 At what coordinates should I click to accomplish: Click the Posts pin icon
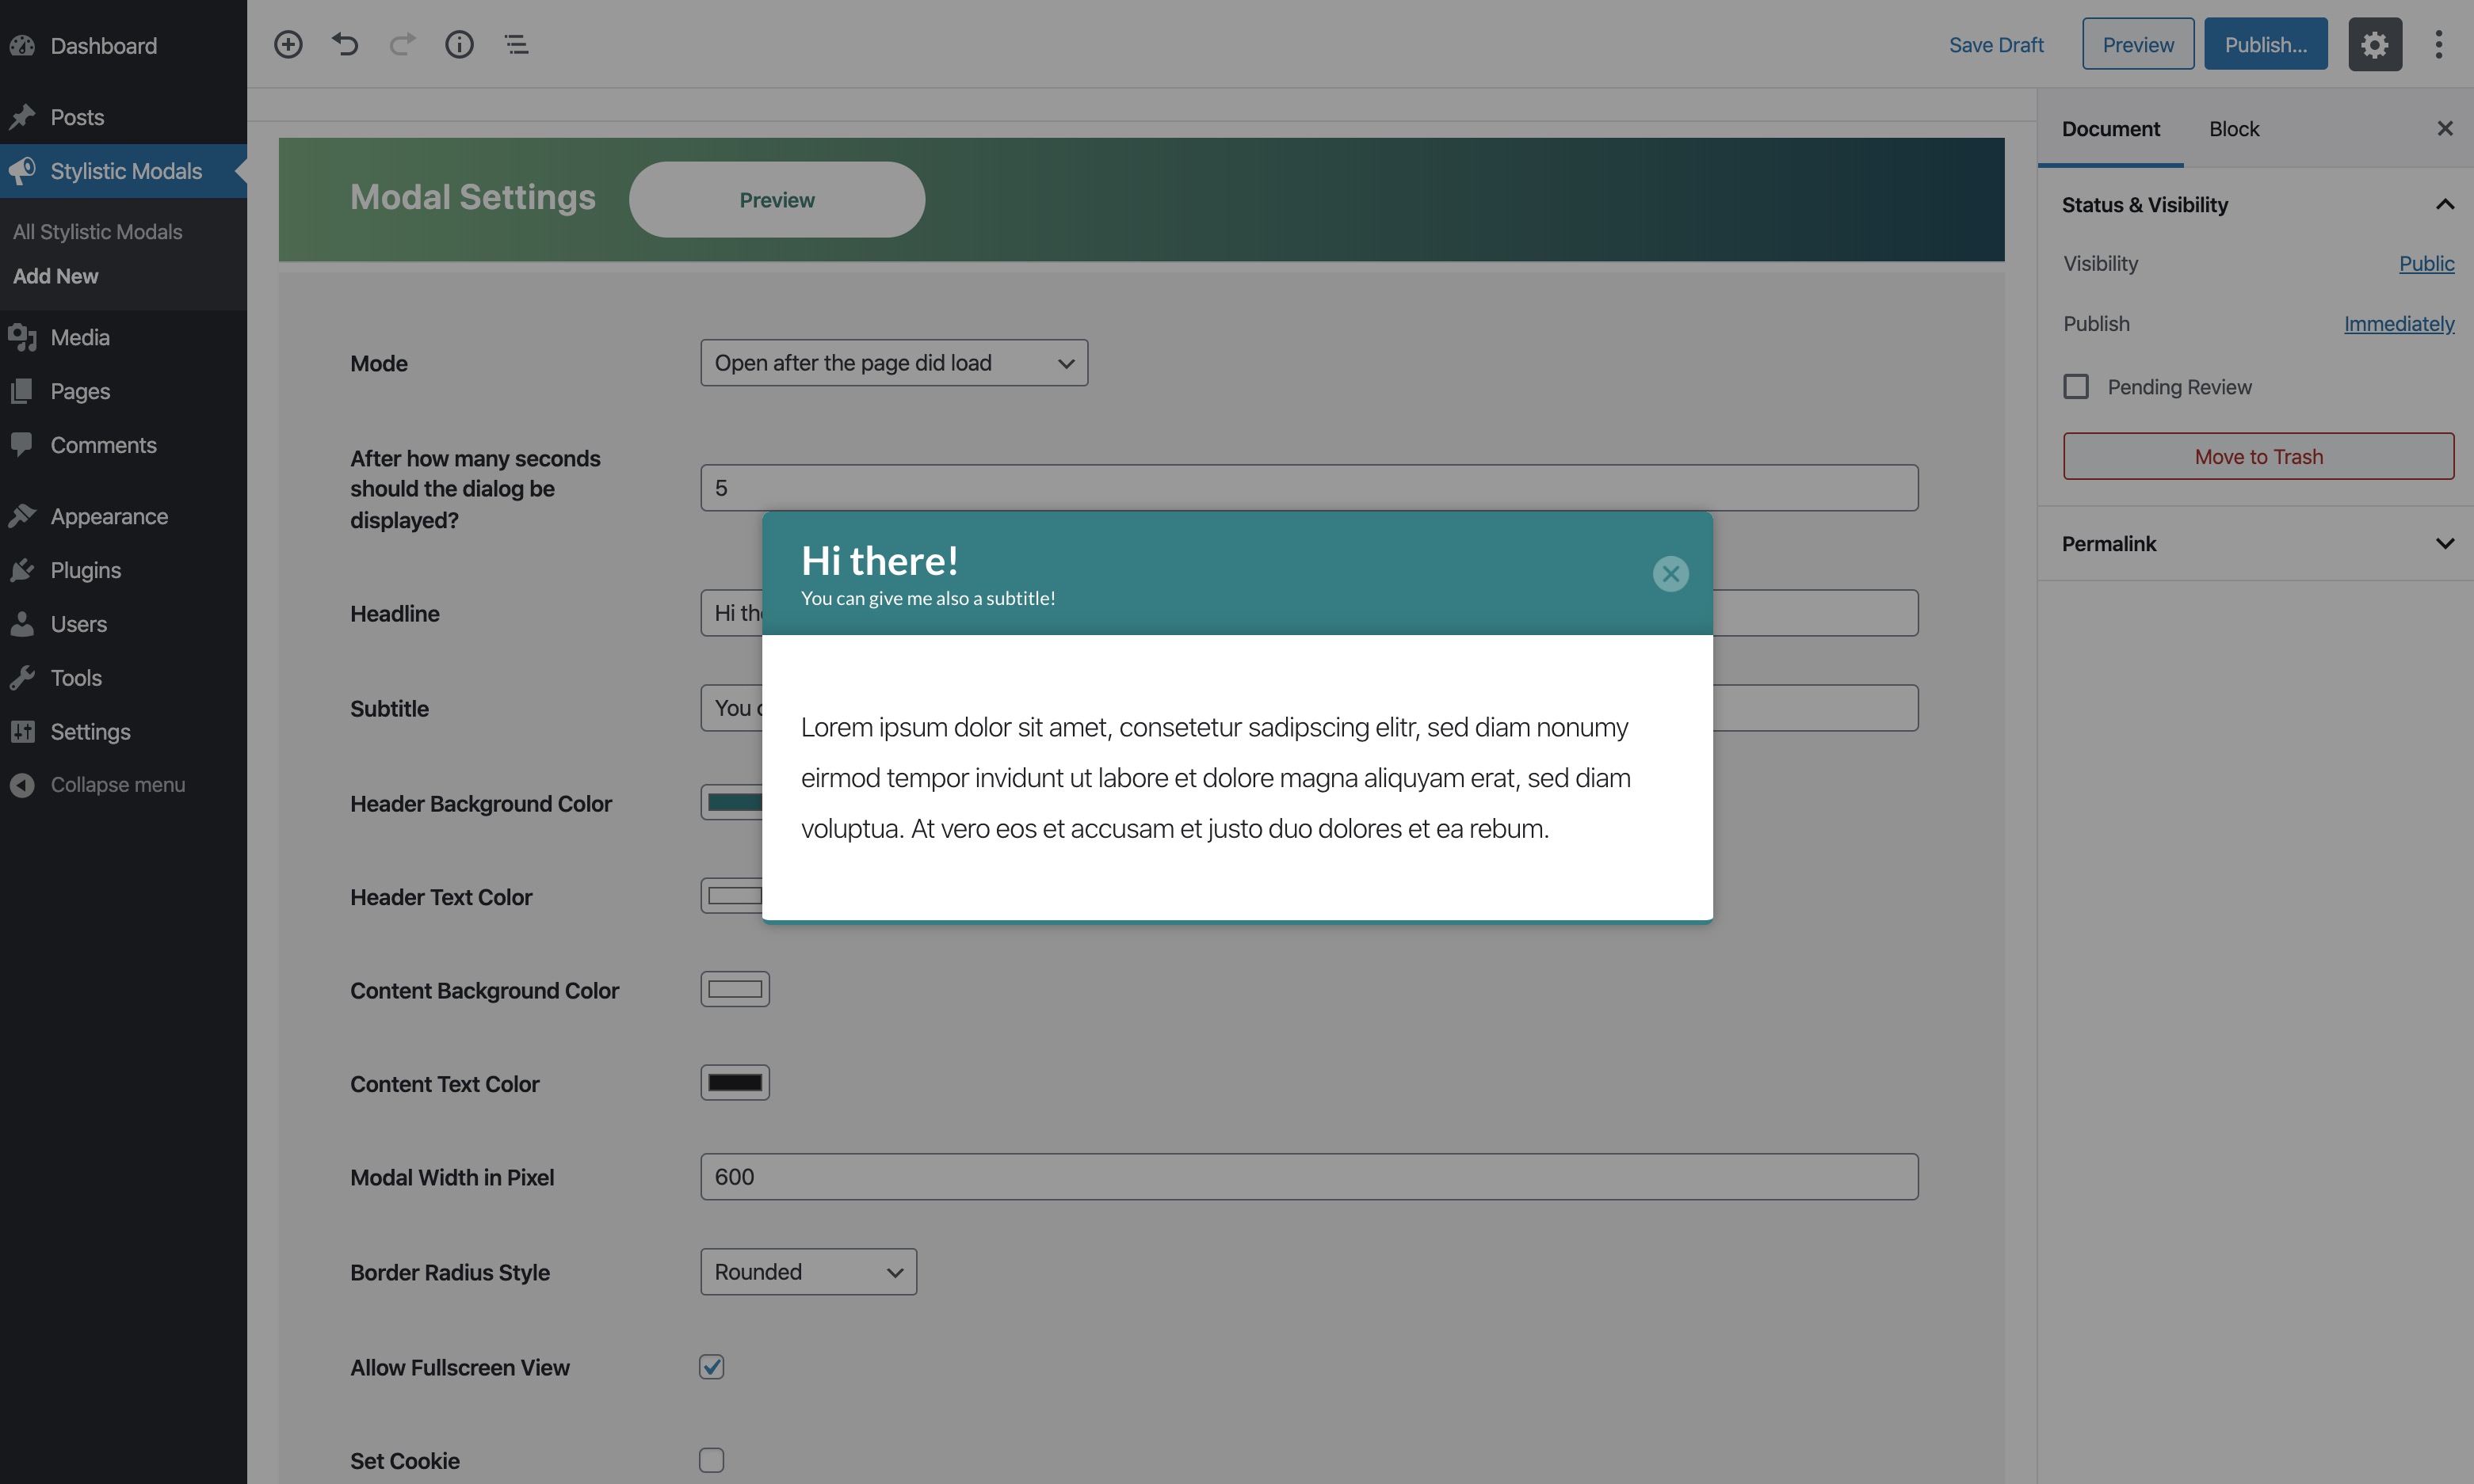(x=22, y=117)
